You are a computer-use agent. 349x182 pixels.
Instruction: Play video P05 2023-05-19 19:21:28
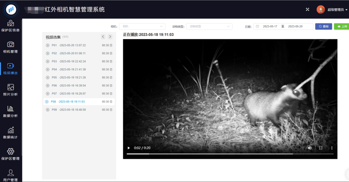[79, 77]
